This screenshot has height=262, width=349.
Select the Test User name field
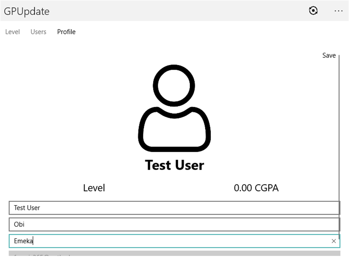tap(133, 208)
